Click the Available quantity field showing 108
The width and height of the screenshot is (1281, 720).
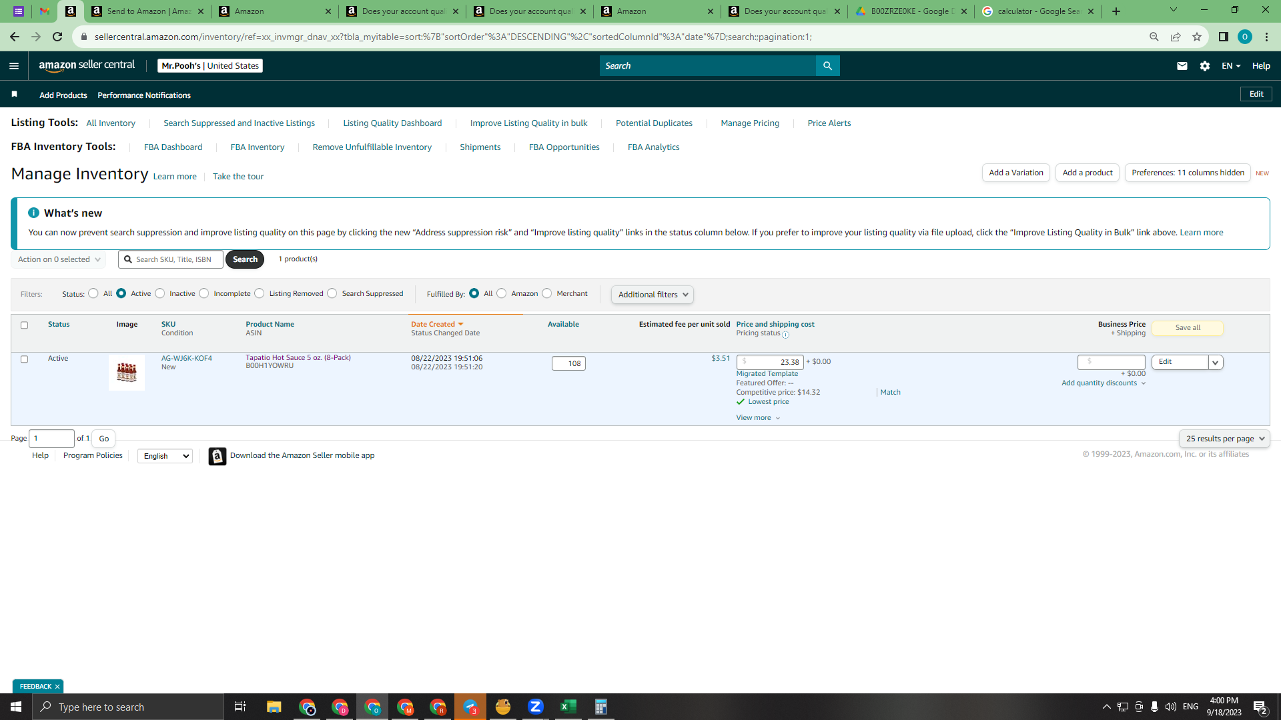[x=568, y=363]
